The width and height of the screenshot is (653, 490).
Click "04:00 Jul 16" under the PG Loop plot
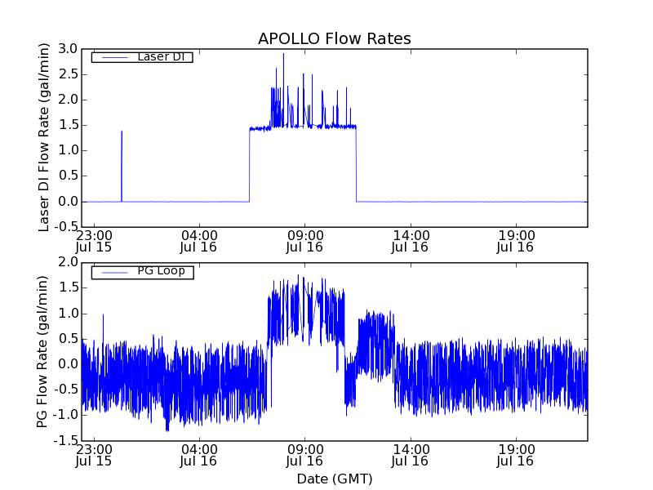pos(198,456)
